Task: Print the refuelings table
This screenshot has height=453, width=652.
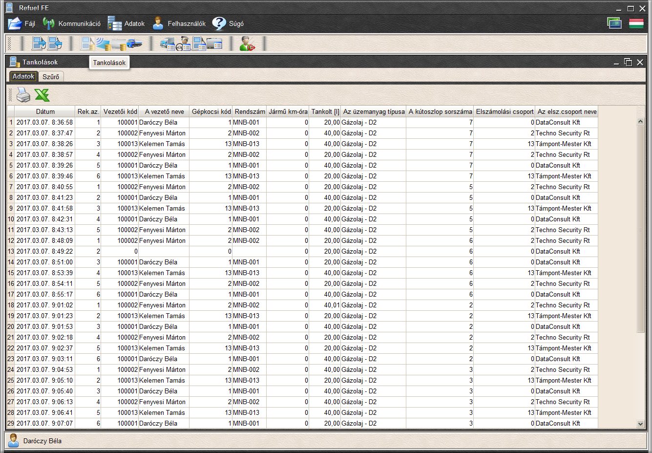Action: (x=23, y=95)
